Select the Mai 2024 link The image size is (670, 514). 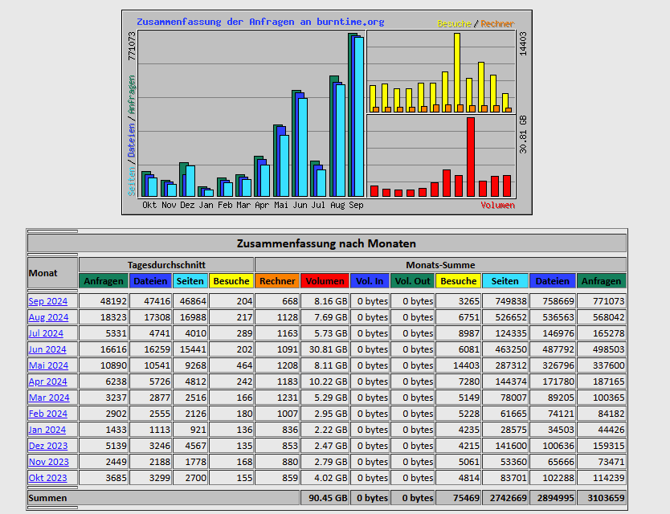point(48,365)
